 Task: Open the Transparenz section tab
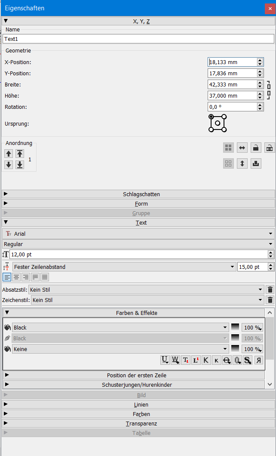coord(138,423)
